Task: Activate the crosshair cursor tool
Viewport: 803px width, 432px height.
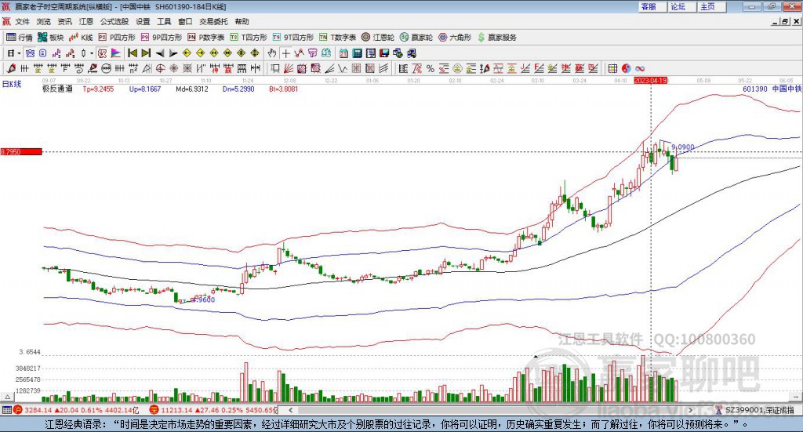Action: click(x=286, y=53)
